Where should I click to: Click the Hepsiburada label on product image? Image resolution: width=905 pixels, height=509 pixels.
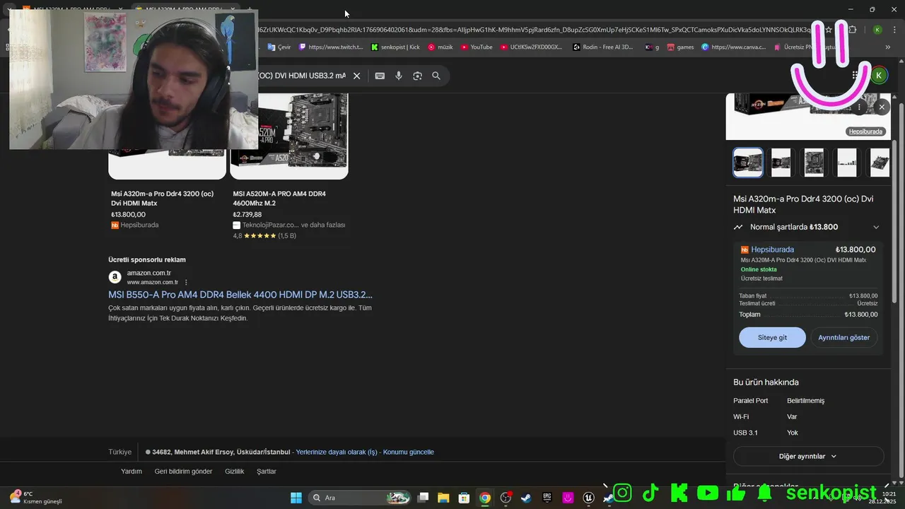click(865, 131)
